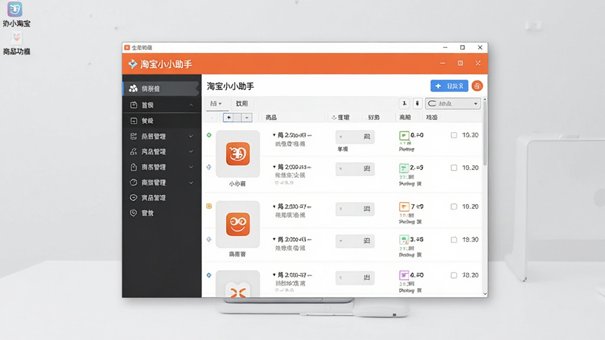Select the people icon in the first sidebar item

tap(133, 89)
